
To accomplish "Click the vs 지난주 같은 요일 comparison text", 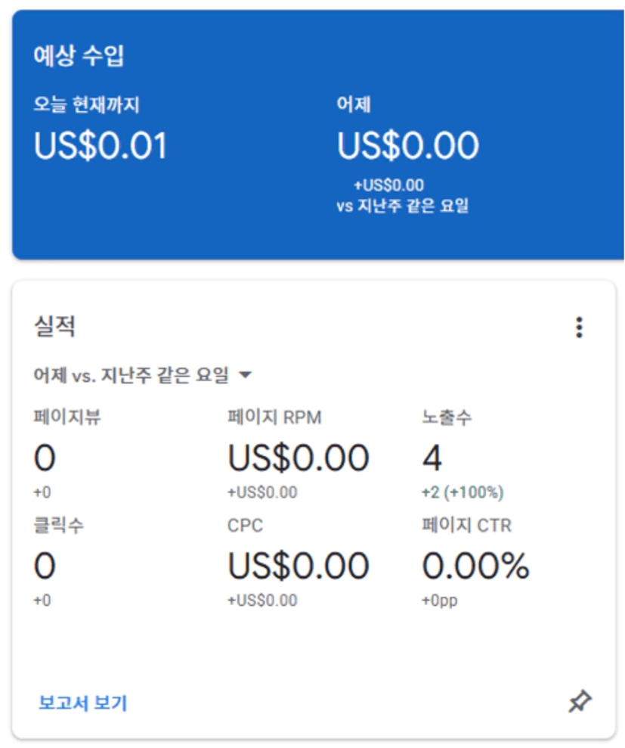I will click(x=403, y=206).
